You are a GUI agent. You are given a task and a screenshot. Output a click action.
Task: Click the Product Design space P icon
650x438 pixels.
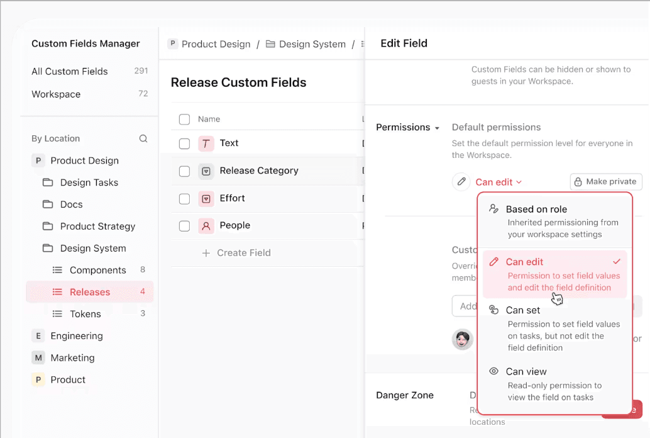coord(38,160)
